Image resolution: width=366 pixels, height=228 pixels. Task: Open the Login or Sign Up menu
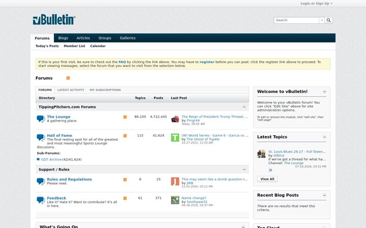click(316, 4)
